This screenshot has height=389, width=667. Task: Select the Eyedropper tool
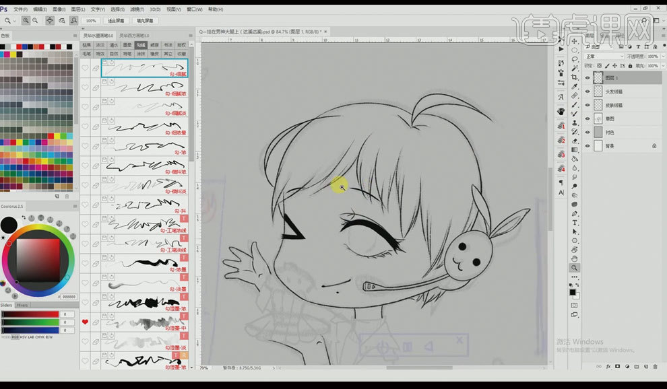[x=574, y=86]
